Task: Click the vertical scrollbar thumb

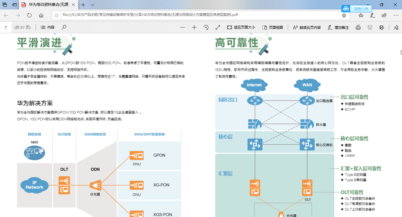Action: (401, 52)
